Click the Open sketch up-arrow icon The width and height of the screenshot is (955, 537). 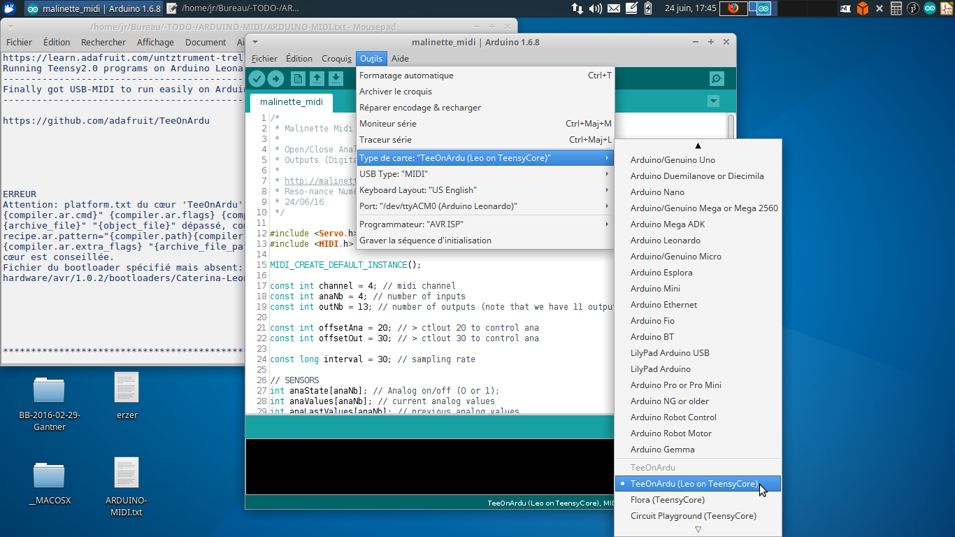click(317, 79)
